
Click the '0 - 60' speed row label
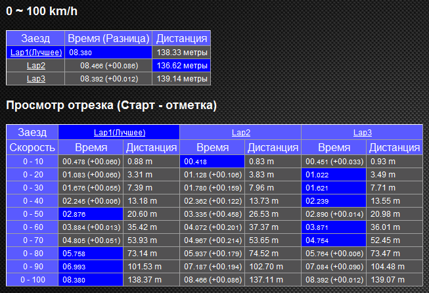[32, 227]
